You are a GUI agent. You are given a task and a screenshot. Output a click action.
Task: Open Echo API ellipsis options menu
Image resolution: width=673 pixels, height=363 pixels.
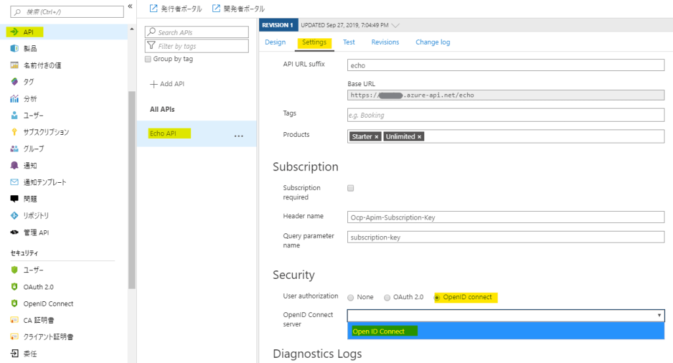(x=238, y=135)
